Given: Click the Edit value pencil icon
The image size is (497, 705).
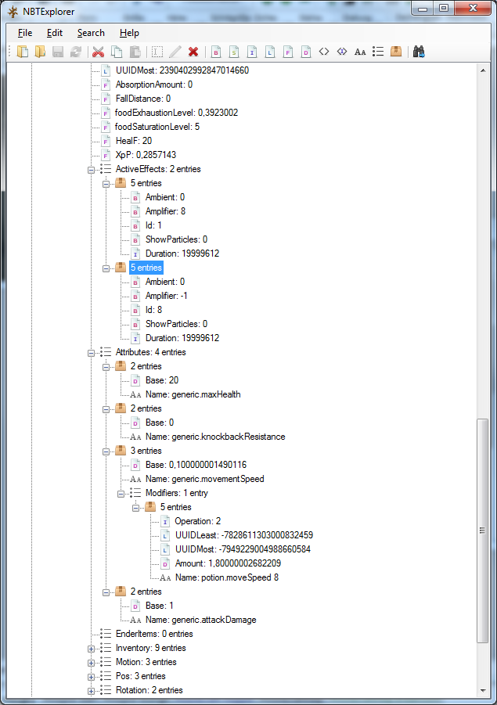Looking at the screenshot, I should point(175,52).
